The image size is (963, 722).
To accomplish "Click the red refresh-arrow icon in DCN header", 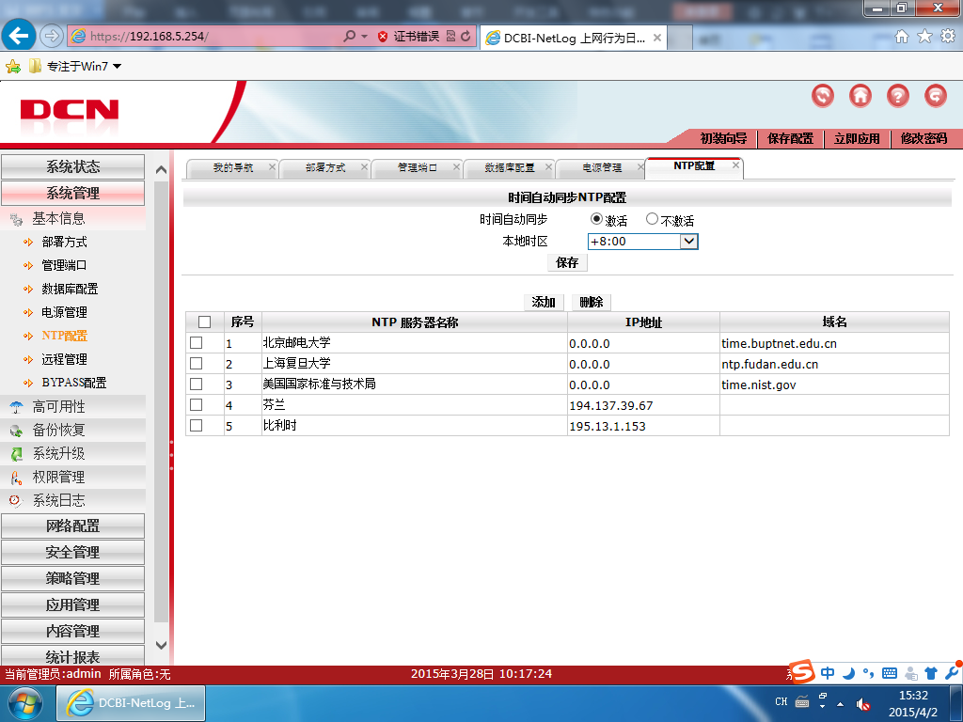I will tap(822, 96).
